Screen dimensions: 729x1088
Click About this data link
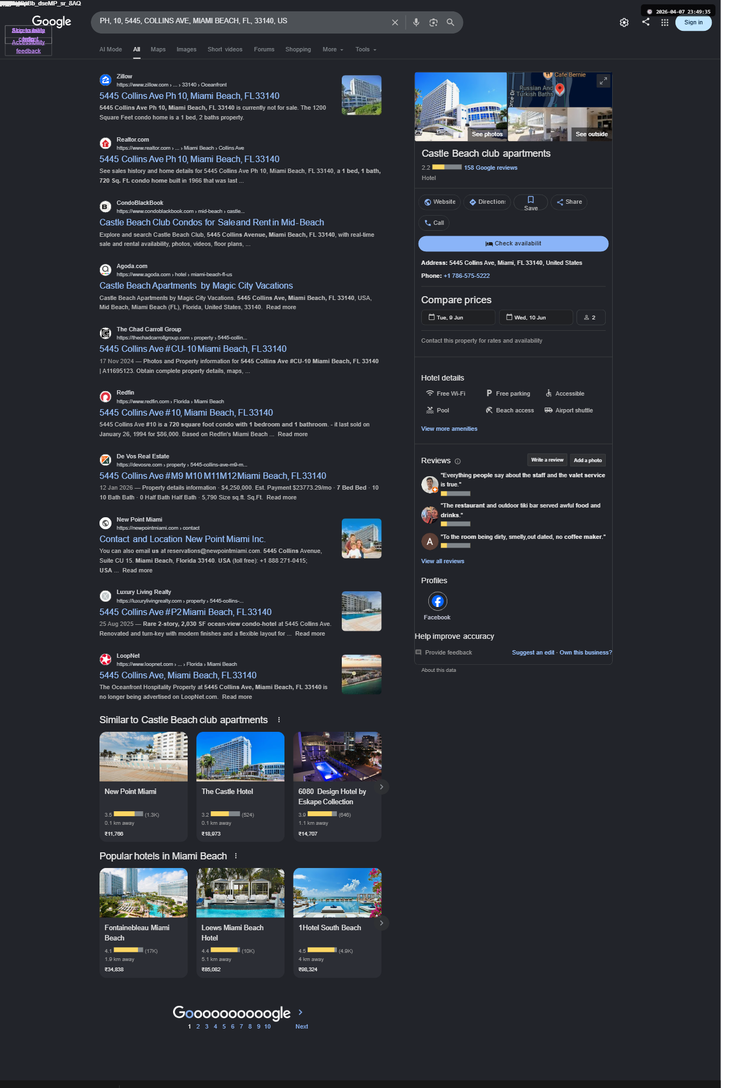(439, 670)
